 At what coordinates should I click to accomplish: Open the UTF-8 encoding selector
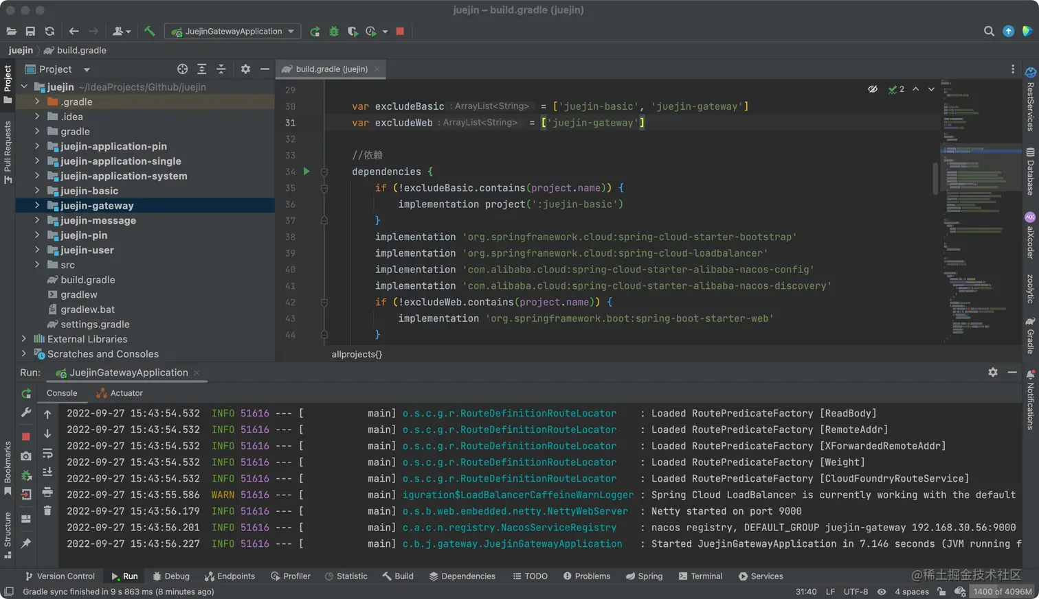[856, 591]
